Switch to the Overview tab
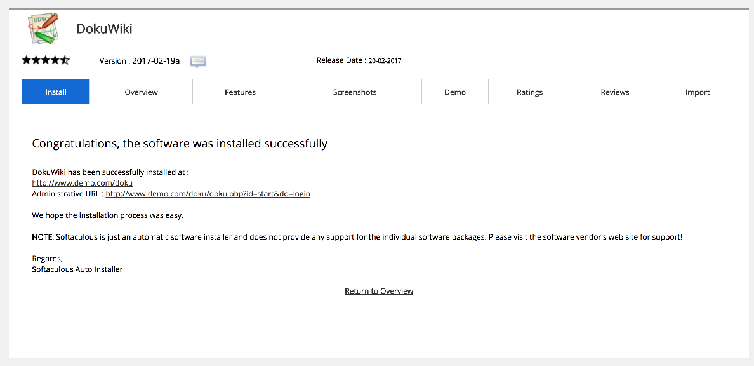The image size is (754, 366). click(142, 92)
